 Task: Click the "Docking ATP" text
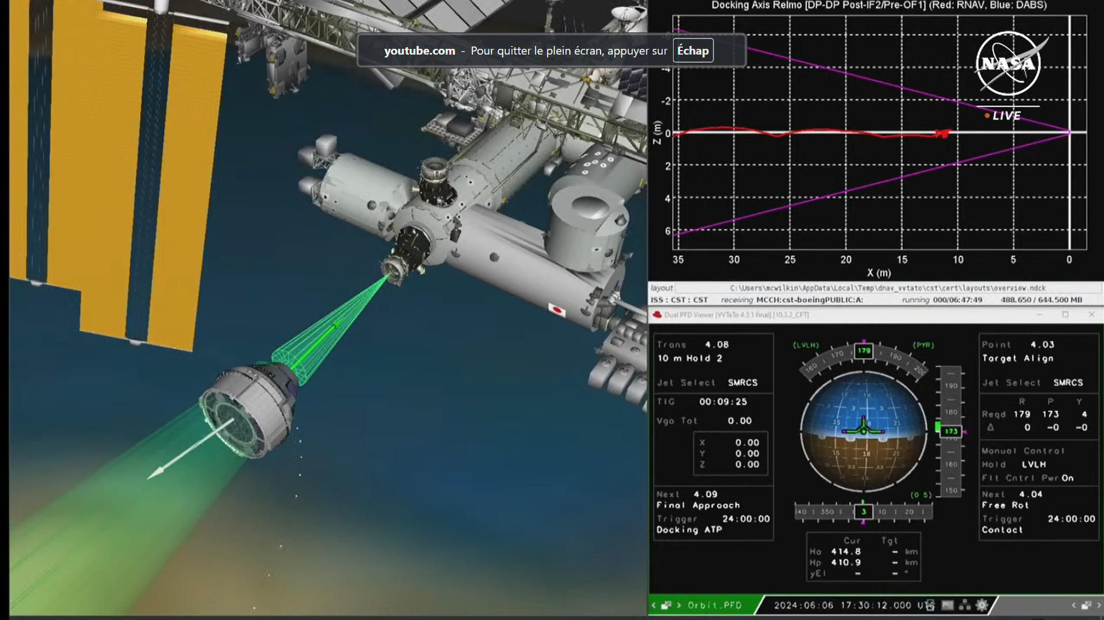point(689,530)
